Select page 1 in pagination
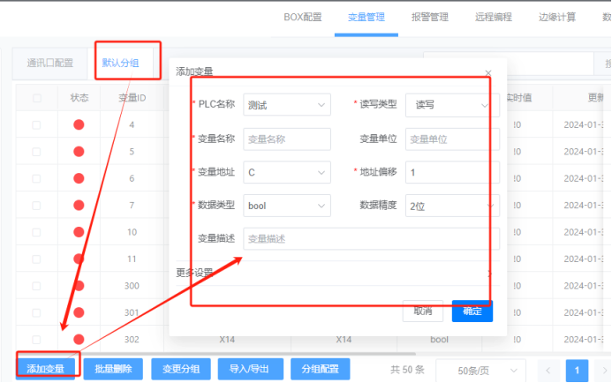 click(x=577, y=370)
